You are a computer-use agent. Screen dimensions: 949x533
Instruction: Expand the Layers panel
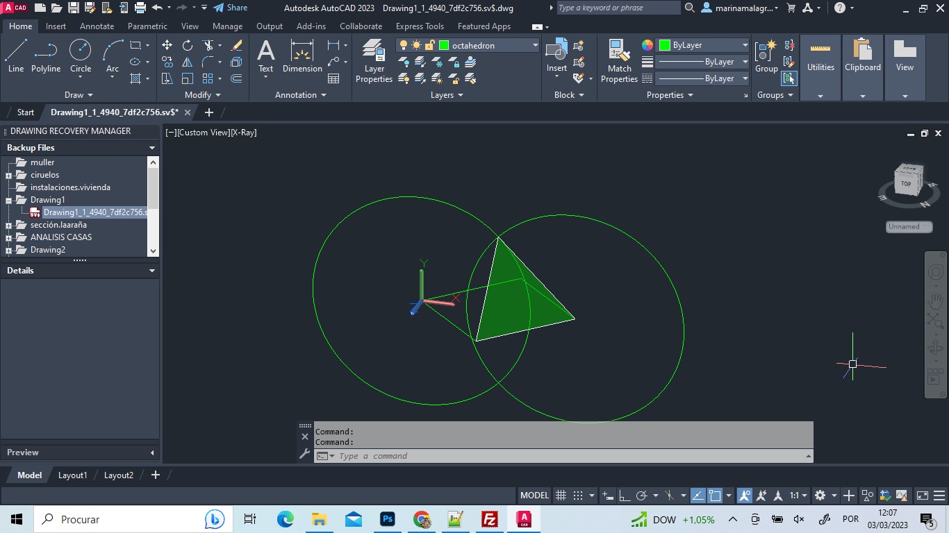447,95
